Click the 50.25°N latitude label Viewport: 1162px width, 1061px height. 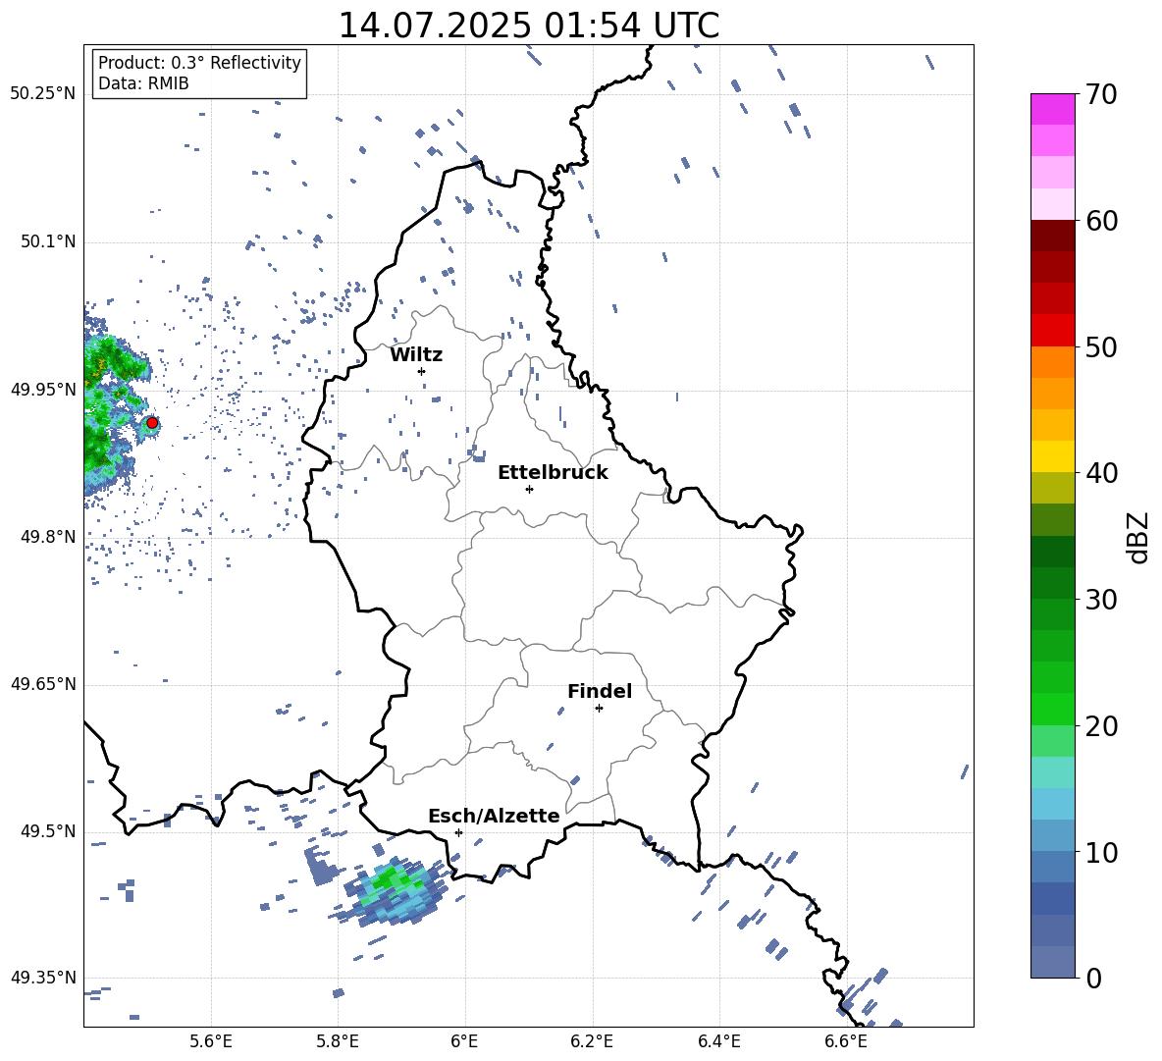[x=42, y=94]
